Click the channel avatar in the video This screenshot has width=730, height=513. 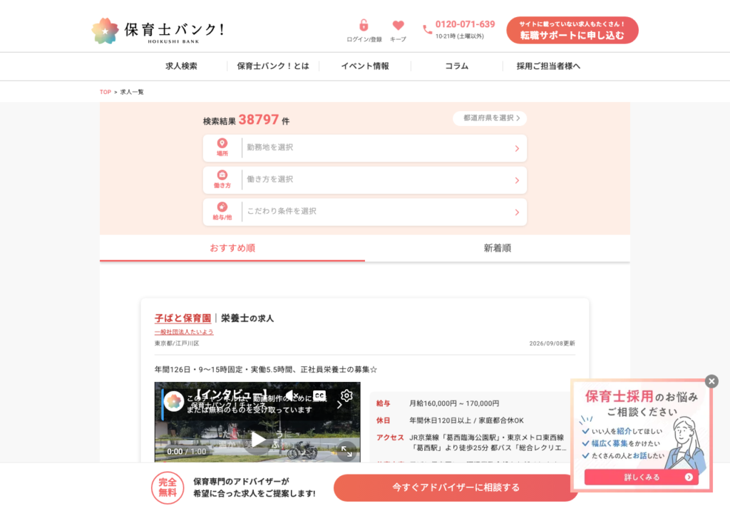(174, 401)
